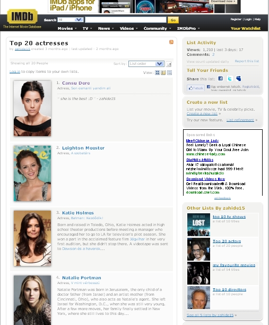Expand the Videos menu
269x325 pixels.
tap(128, 28)
